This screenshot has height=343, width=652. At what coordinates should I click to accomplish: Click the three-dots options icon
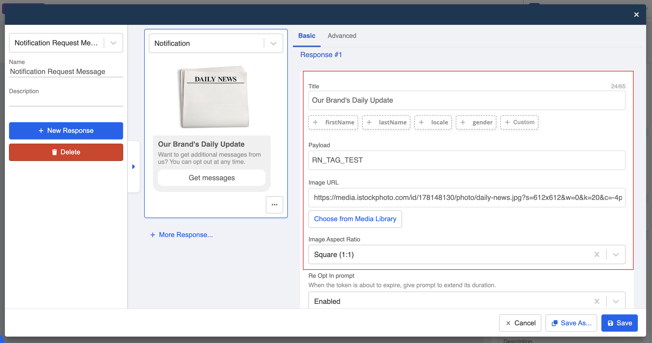274,205
